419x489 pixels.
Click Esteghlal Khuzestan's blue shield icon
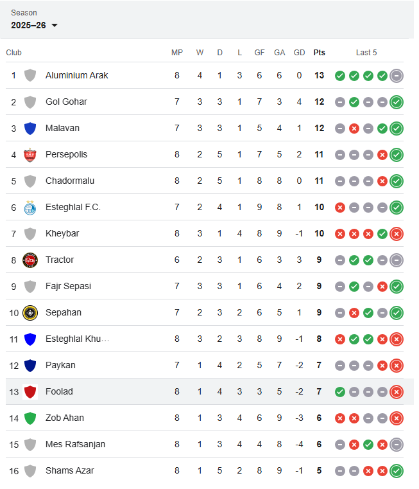(30, 339)
